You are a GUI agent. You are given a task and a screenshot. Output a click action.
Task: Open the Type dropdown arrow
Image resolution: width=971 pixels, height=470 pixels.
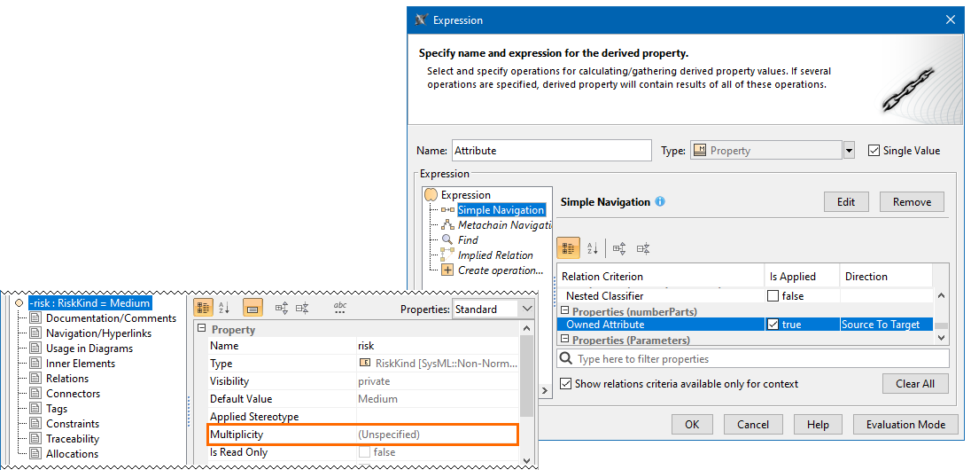click(849, 151)
